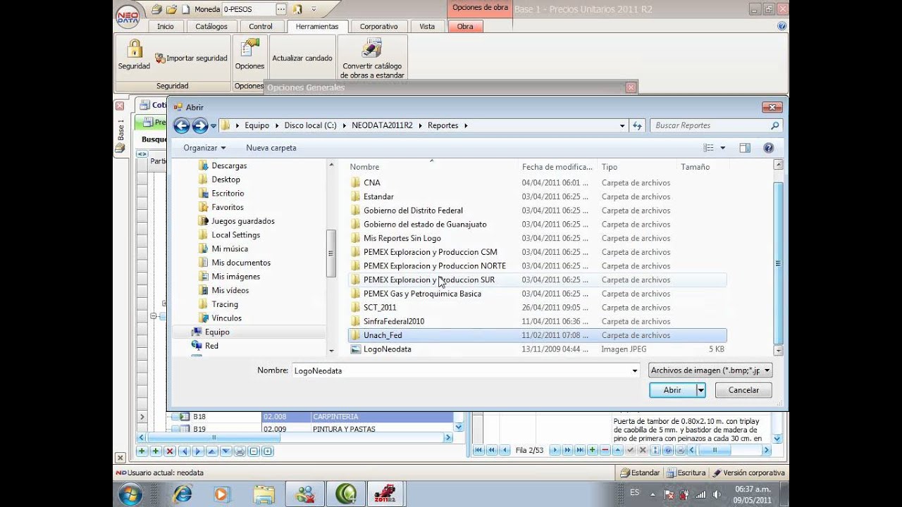The width and height of the screenshot is (902, 507).
Task: Click the Buscar Reportes search field
Action: click(x=710, y=125)
